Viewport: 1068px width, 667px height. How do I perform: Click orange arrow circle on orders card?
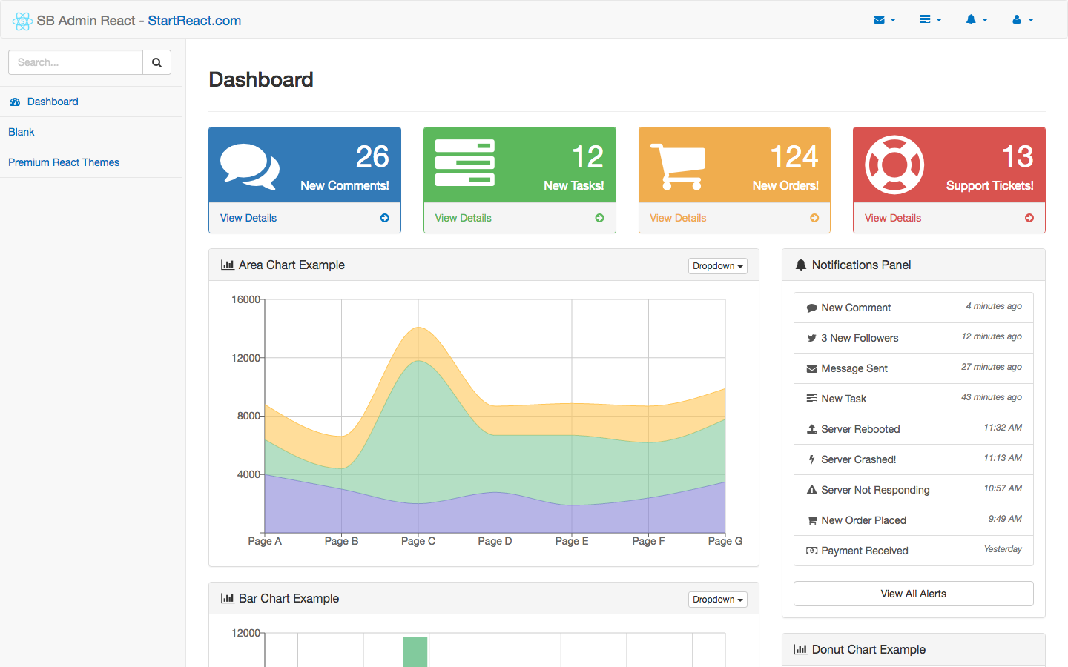(x=814, y=218)
